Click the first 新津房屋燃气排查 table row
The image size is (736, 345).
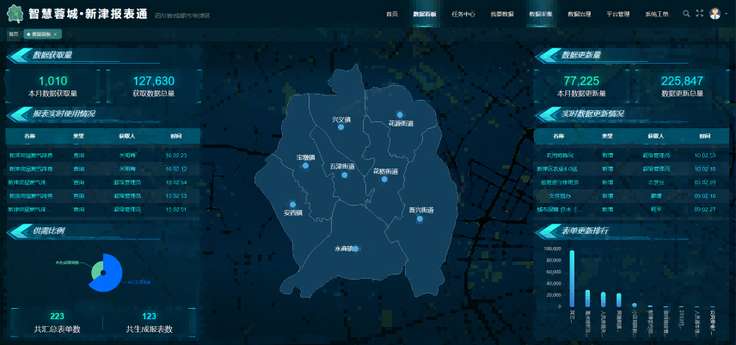coord(102,156)
